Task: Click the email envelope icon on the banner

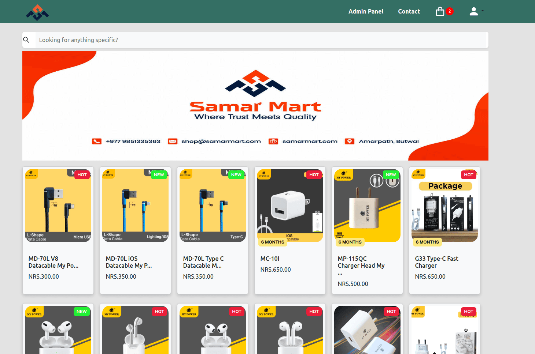Action: 172,141
